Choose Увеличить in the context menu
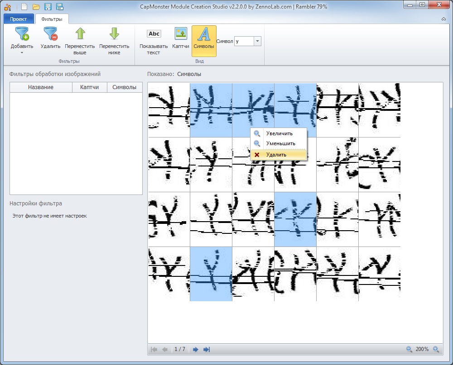This screenshot has height=365, width=453. pos(279,133)
